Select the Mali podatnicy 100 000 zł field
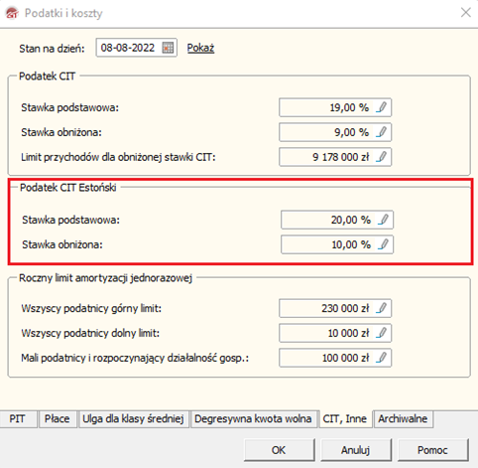The image size is (478, 468). point(335,358)
